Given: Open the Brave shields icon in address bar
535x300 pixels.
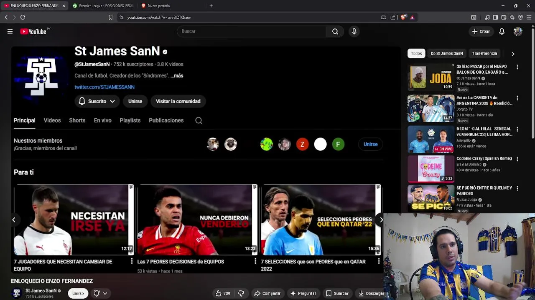Looking at the screenshot, I should point(403,17).
